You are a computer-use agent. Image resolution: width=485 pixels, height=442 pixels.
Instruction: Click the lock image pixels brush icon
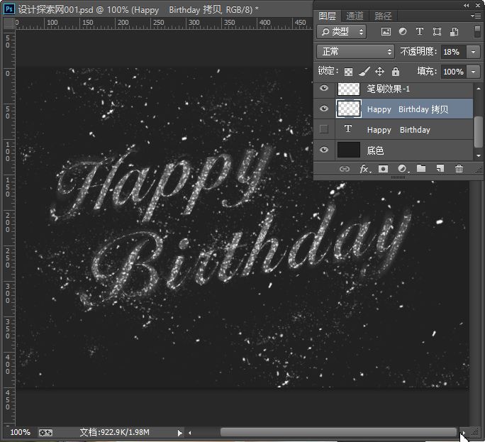click(364, 72)
